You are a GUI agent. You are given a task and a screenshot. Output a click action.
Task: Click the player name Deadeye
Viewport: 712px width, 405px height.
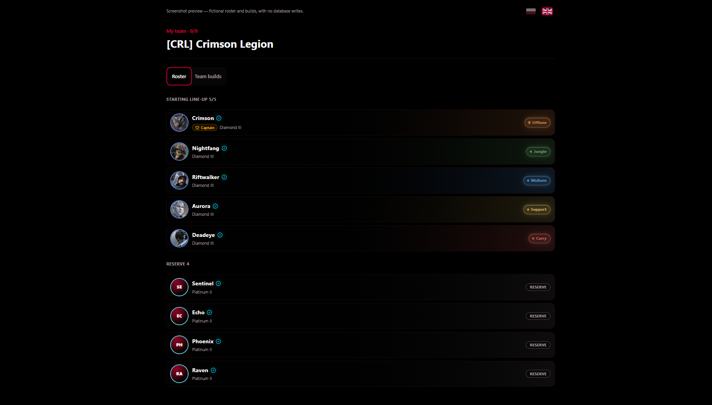[203, 235]
